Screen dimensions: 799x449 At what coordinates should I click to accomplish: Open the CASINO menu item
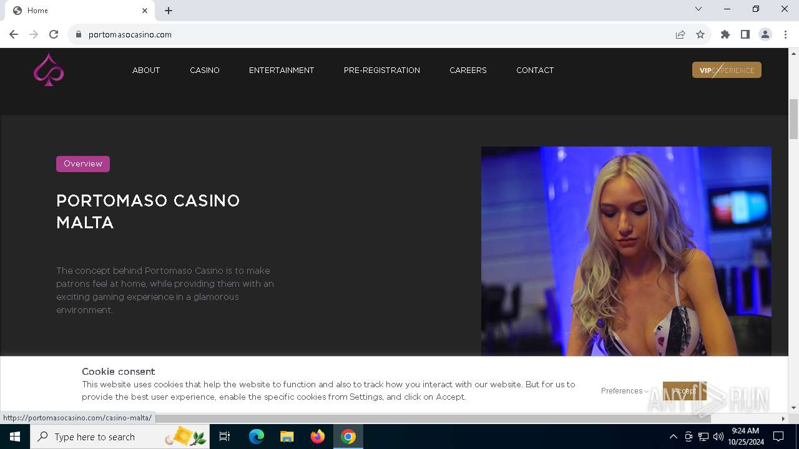[x=205, y=70]
